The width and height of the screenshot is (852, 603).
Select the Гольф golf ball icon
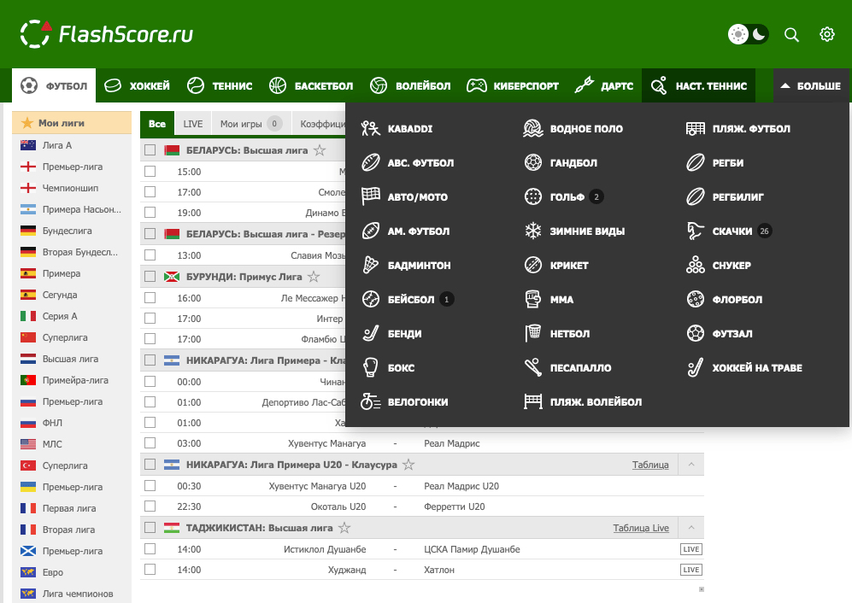(533, 196)
